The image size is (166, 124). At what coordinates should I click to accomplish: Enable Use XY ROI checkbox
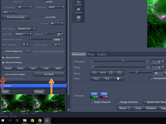click(x=43, y=17)
